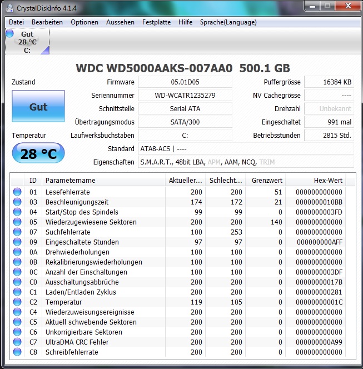
Task: Select the UltraDMA CRC Fehler parameter text
Action: pyautogui.click(x=77, y=342)
